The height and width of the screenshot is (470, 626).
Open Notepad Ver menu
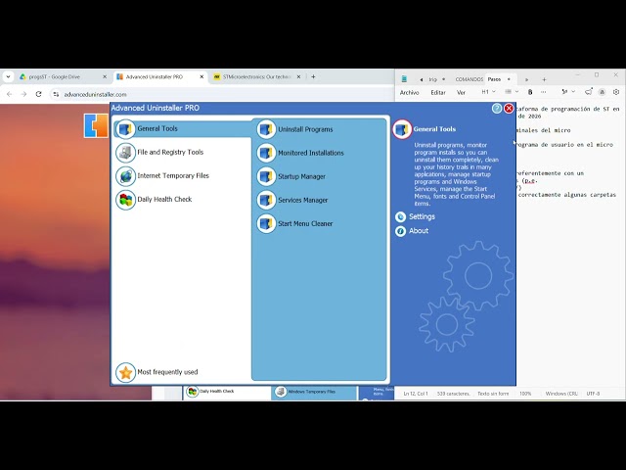(461, 92)
